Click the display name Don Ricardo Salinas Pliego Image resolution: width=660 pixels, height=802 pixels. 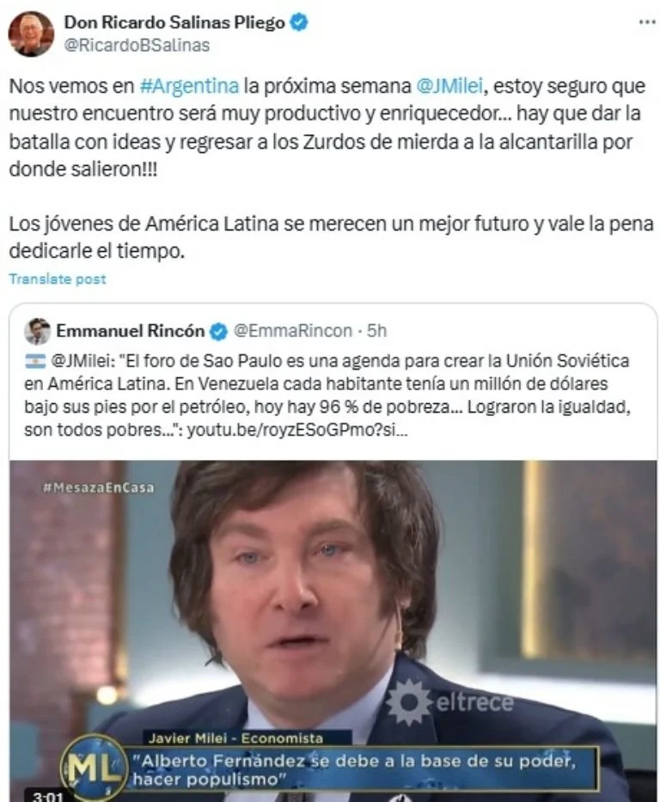[174, 22]
